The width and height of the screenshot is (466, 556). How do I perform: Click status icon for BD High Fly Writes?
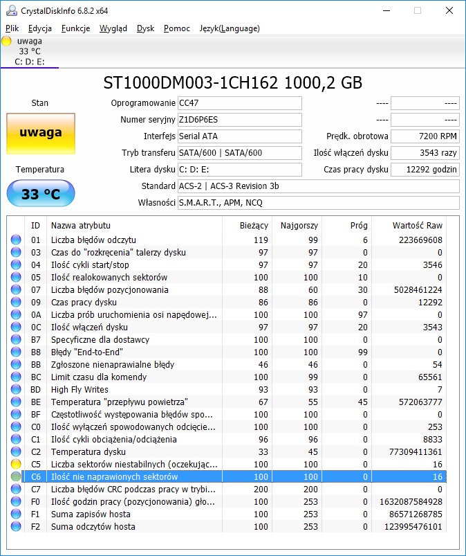point(16,389)
